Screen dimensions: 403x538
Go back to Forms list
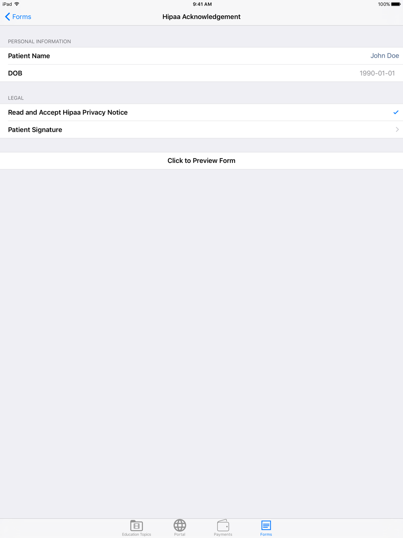tap(18, 17)
